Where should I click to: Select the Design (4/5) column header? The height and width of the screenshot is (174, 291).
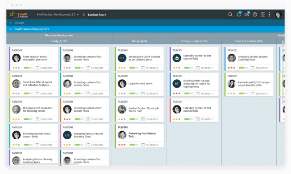pyautogui.click(x=139, y=41)
